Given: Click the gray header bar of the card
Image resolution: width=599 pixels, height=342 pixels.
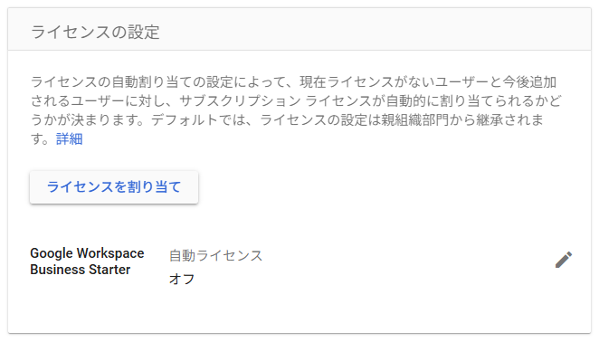Looking at the screenshot, I should click(x=299, y=29).
